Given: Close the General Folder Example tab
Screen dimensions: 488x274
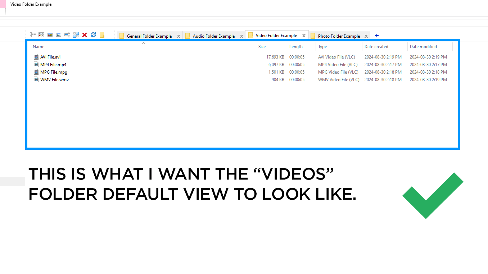Looking at the screenshot, I should coord(179,36).
